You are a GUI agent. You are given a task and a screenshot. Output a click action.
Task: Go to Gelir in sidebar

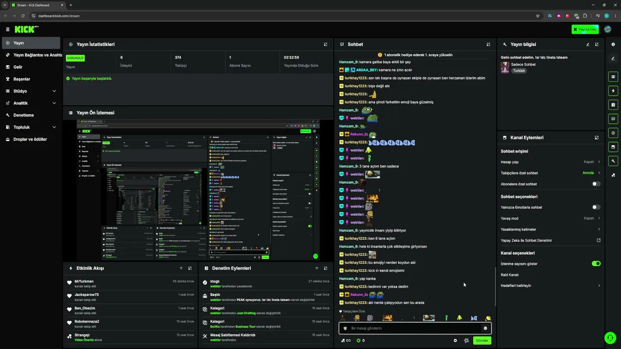[x=31, y=67]
